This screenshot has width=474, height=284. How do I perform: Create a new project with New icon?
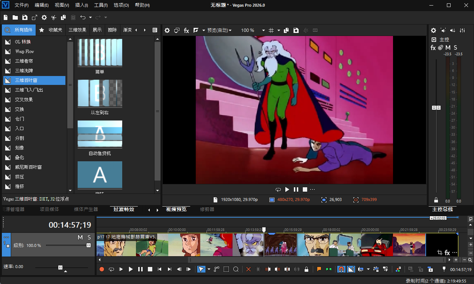(x=6, y=17)
